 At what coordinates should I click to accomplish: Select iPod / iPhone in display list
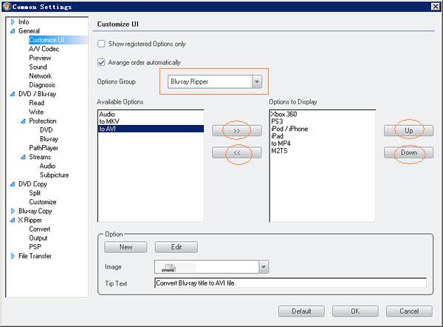click(323, 129)
